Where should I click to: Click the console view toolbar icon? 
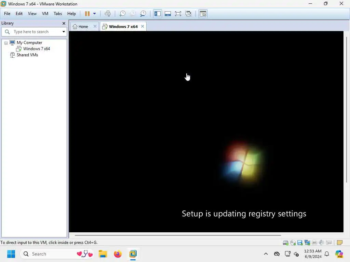tap(203, 14)
